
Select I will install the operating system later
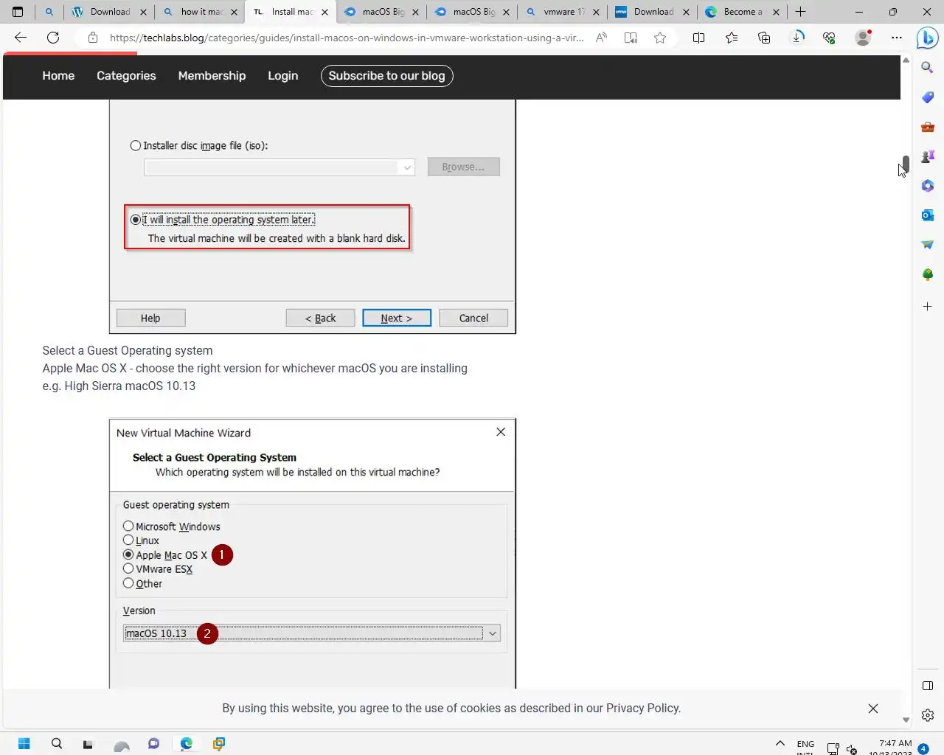coord(136,220)
